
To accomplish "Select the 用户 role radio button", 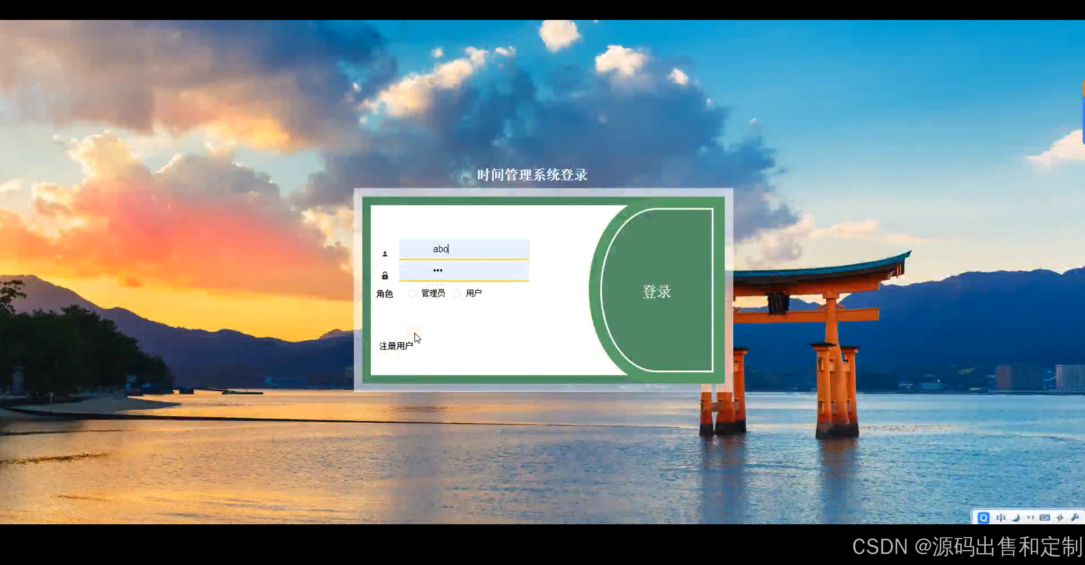I will (456, 294).
